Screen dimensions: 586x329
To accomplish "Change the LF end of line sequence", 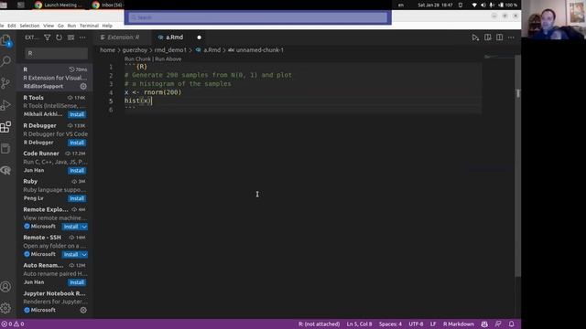I will coord(433,324).
